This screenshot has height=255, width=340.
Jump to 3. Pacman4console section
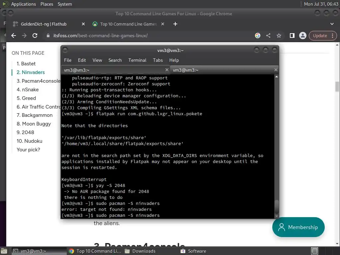point(39,81)
